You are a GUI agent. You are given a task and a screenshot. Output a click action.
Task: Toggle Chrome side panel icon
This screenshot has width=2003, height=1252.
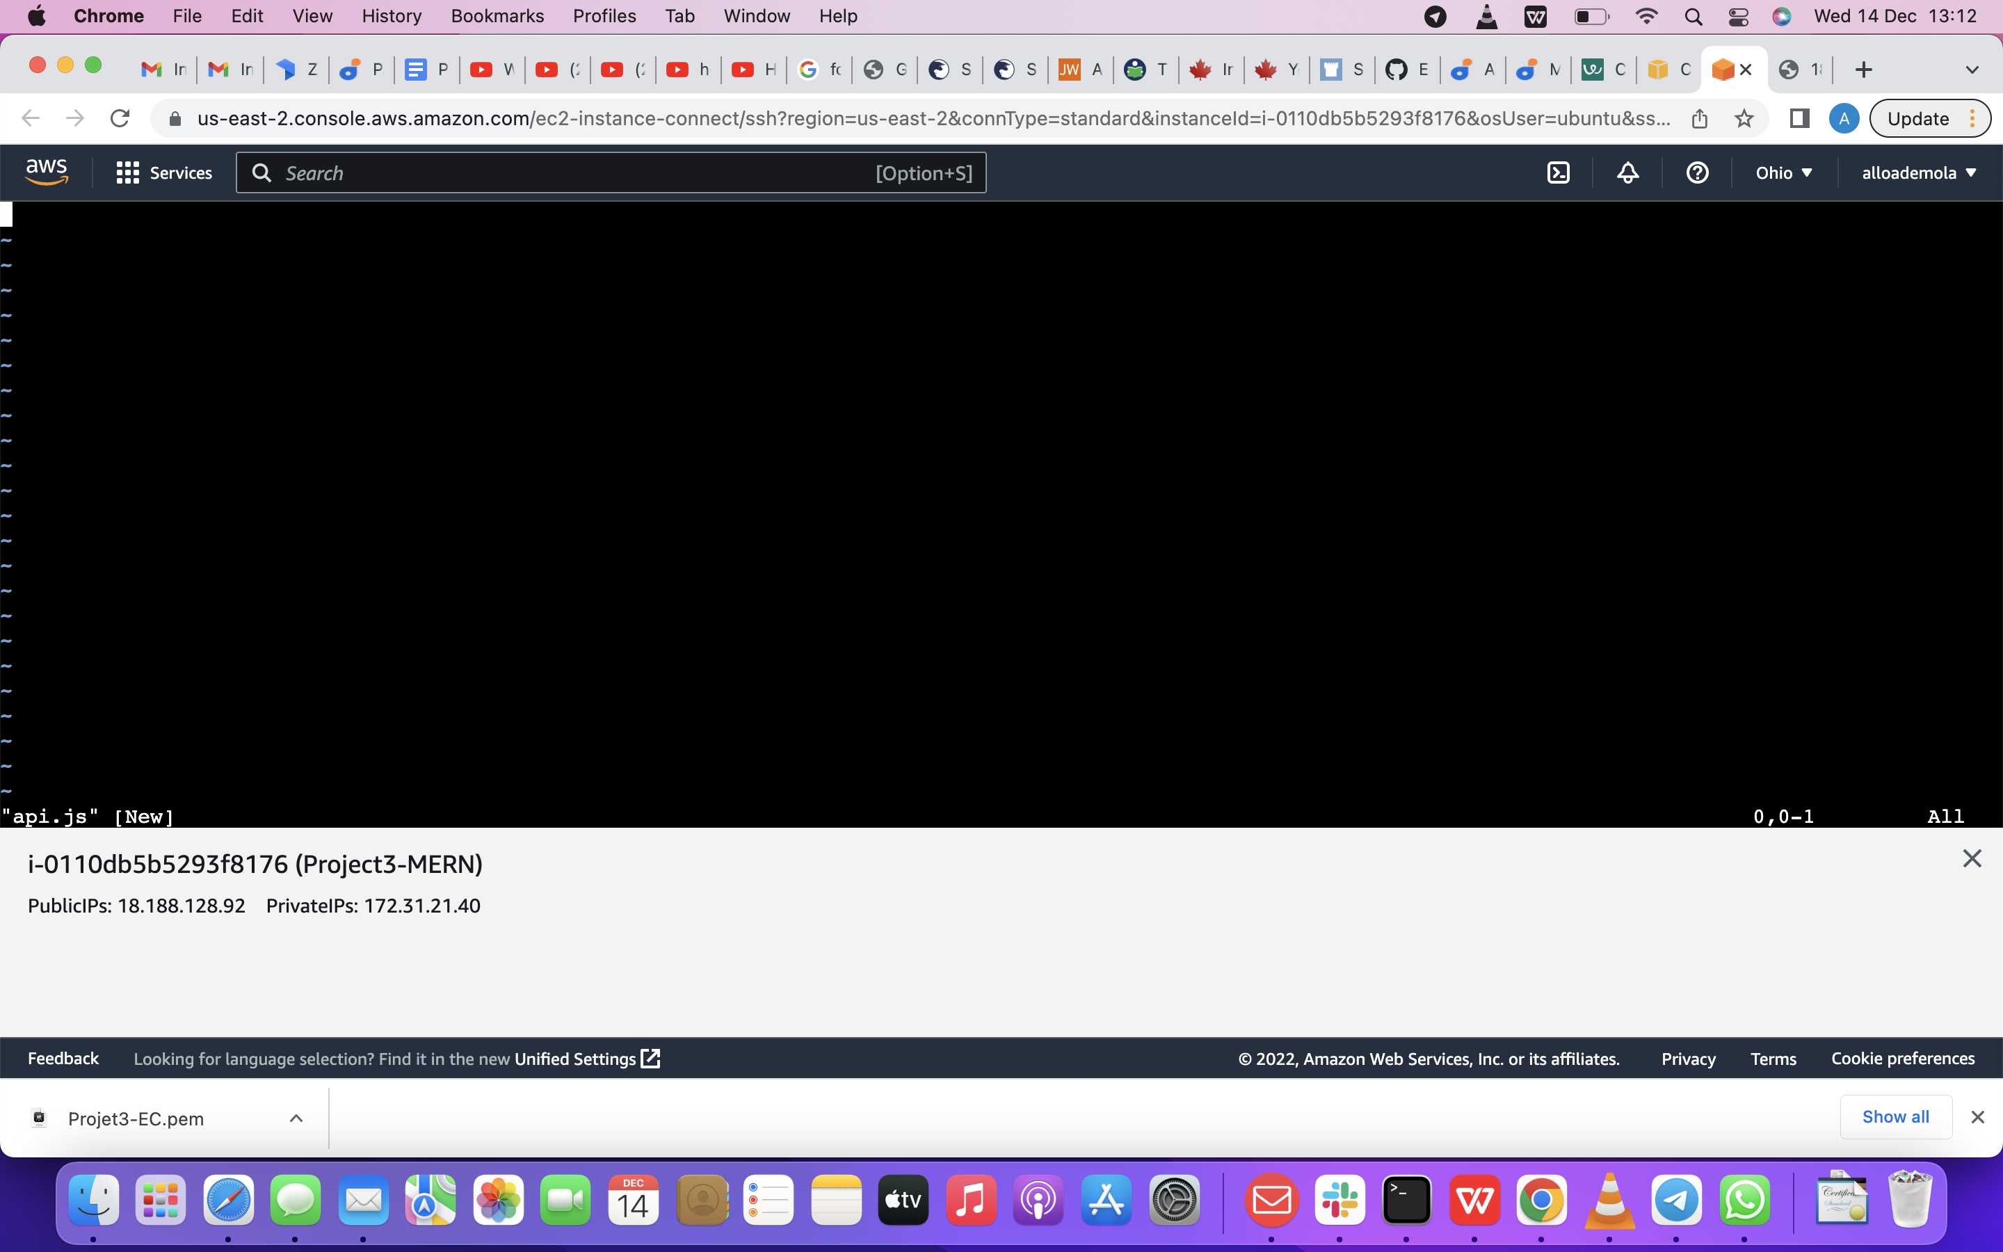[x=1799, y=118]
